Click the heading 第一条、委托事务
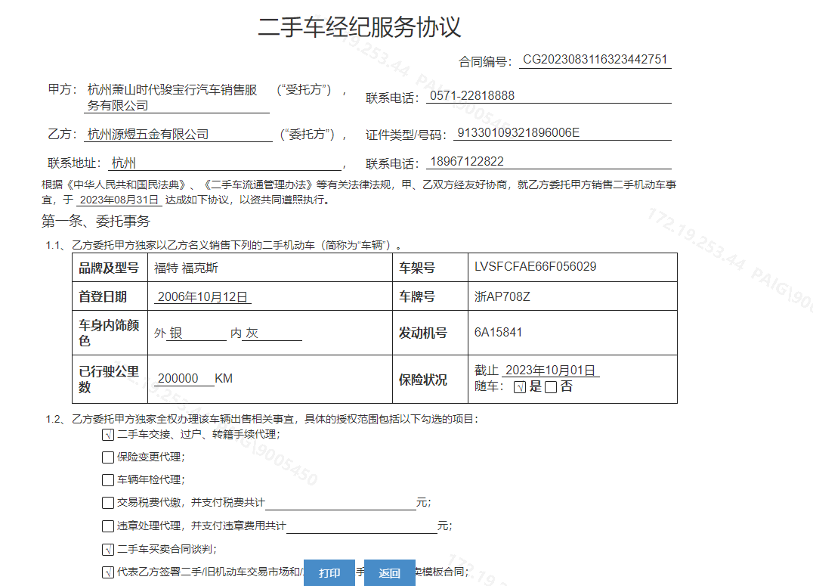The width and height of the screenshot is (813, 586). click(96, 221)
